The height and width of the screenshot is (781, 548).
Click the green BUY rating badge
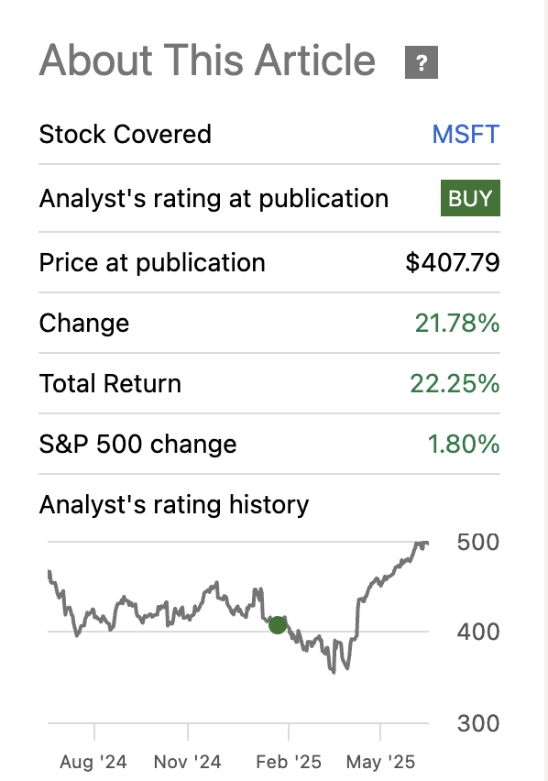[470, 197]
